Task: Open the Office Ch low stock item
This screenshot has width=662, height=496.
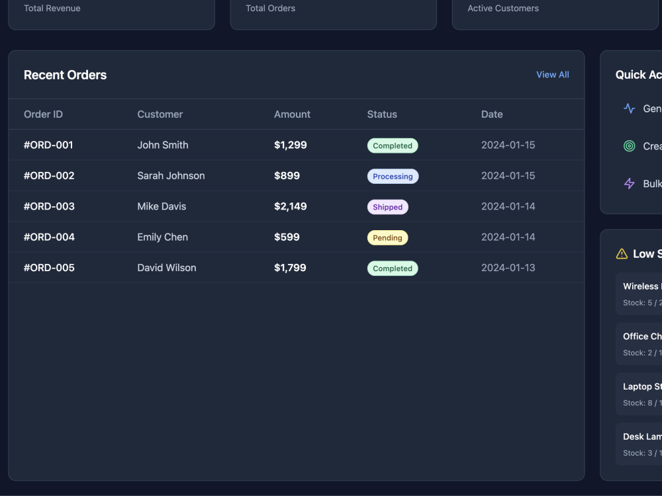Action: coord(639,344)
